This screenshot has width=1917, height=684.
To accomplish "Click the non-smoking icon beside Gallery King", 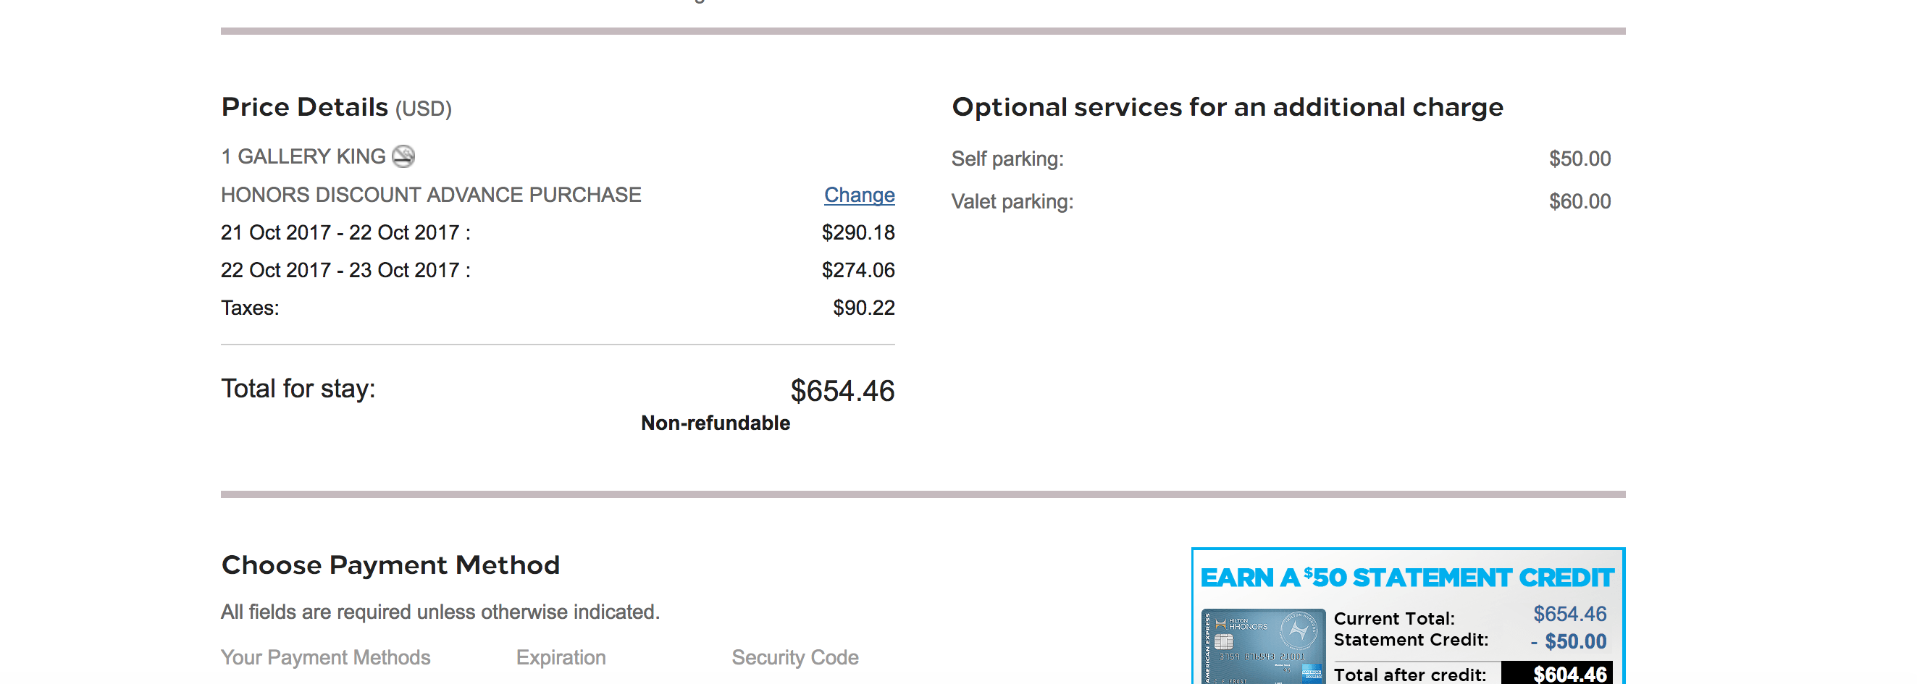I will point(403,156).
